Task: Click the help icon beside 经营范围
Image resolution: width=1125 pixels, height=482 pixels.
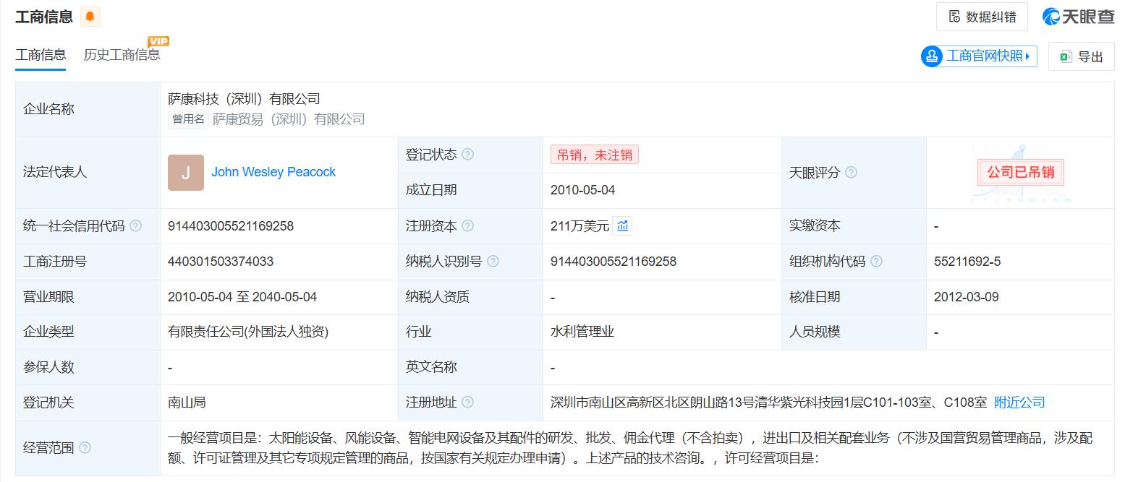Action: (x=86, y=447)
